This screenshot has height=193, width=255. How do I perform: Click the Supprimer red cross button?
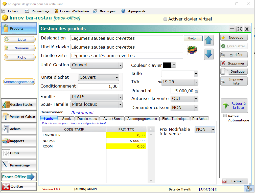click(x=234, y=63)
